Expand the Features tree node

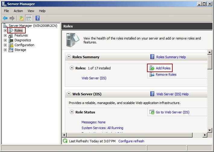click(5, 36)
